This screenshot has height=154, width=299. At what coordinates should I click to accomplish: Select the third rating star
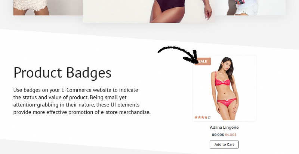[x=203, y=117]
